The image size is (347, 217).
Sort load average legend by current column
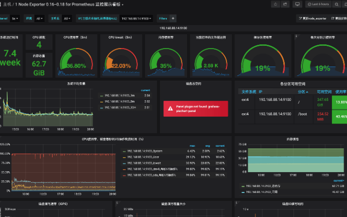tap(146, 90)
